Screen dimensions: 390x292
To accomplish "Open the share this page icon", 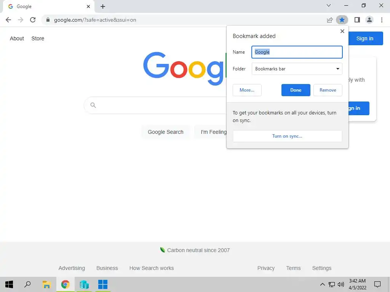I will pyautogui.click(x=329, y=20).
